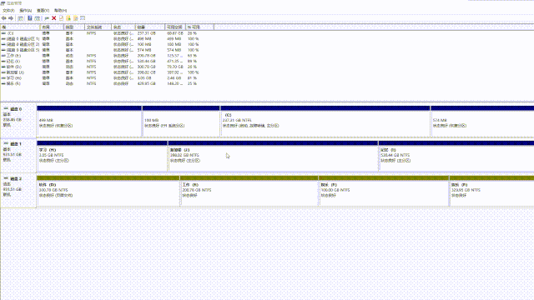Sort by the 可用空间 column header
534x300 pixels.
pos(175,27)
